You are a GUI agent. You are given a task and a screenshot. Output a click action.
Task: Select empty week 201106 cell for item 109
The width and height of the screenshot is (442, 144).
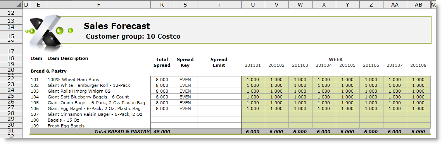point(371,125)
